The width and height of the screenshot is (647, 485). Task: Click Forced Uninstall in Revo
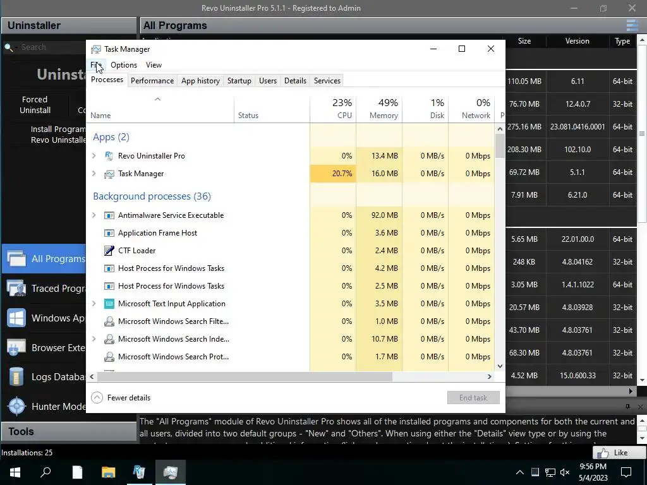coord(35,105)
